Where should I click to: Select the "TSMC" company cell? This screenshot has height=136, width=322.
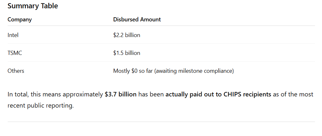tap(15, 53)
